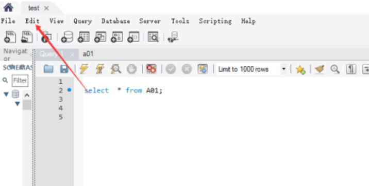369x186 pixels.
Task: Click the home icon tab
Action: pyautogui.click(x=8, y=8)
